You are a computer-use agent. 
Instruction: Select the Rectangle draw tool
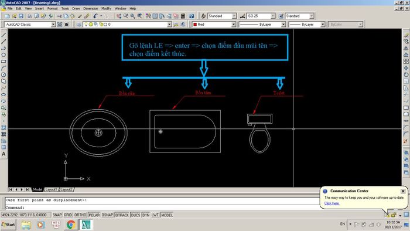click(4, 62)
